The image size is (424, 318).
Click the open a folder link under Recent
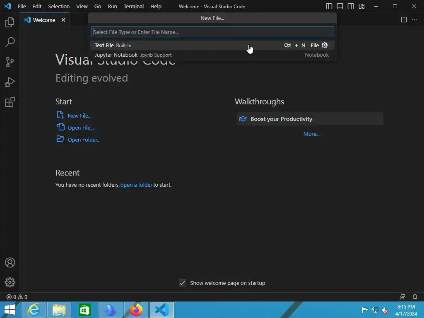[136, 185]
